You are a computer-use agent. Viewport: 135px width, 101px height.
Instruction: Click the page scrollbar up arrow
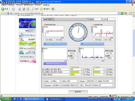point(134,16)
